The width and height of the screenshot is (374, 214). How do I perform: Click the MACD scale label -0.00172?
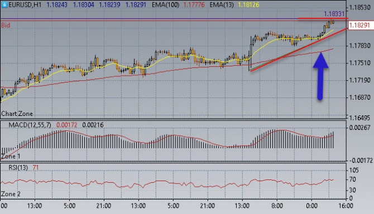[x=361, y=160]
